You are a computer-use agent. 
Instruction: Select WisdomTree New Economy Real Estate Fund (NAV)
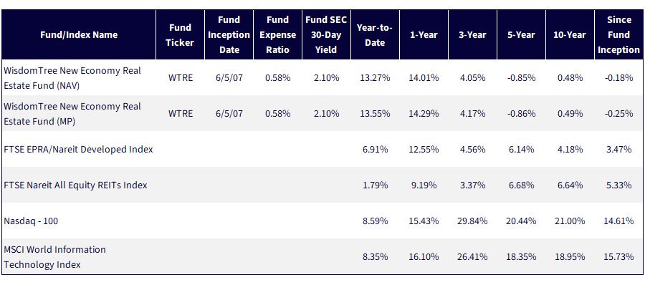(x=72, y=78)
